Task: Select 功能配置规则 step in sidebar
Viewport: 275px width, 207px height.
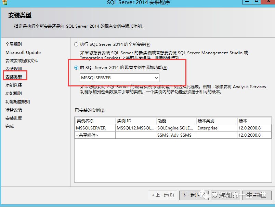Action: click(x=18, y=102)
